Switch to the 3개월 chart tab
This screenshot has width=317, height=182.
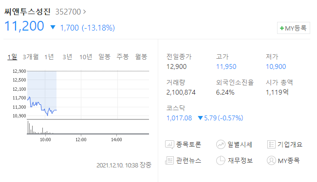pyautogui.click(x=31, y=57)
